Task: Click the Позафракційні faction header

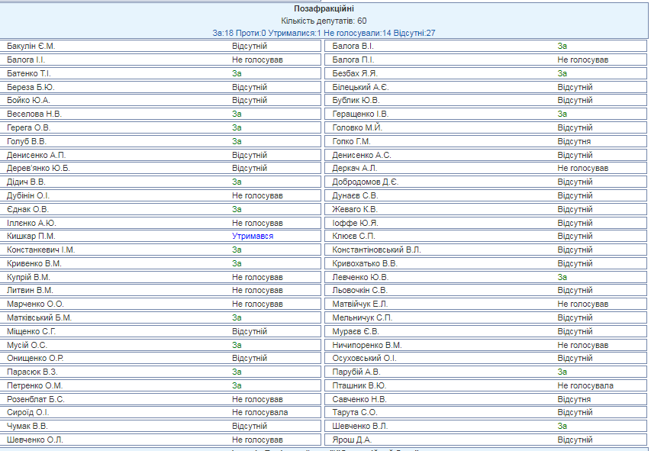Action: [324, 8]
